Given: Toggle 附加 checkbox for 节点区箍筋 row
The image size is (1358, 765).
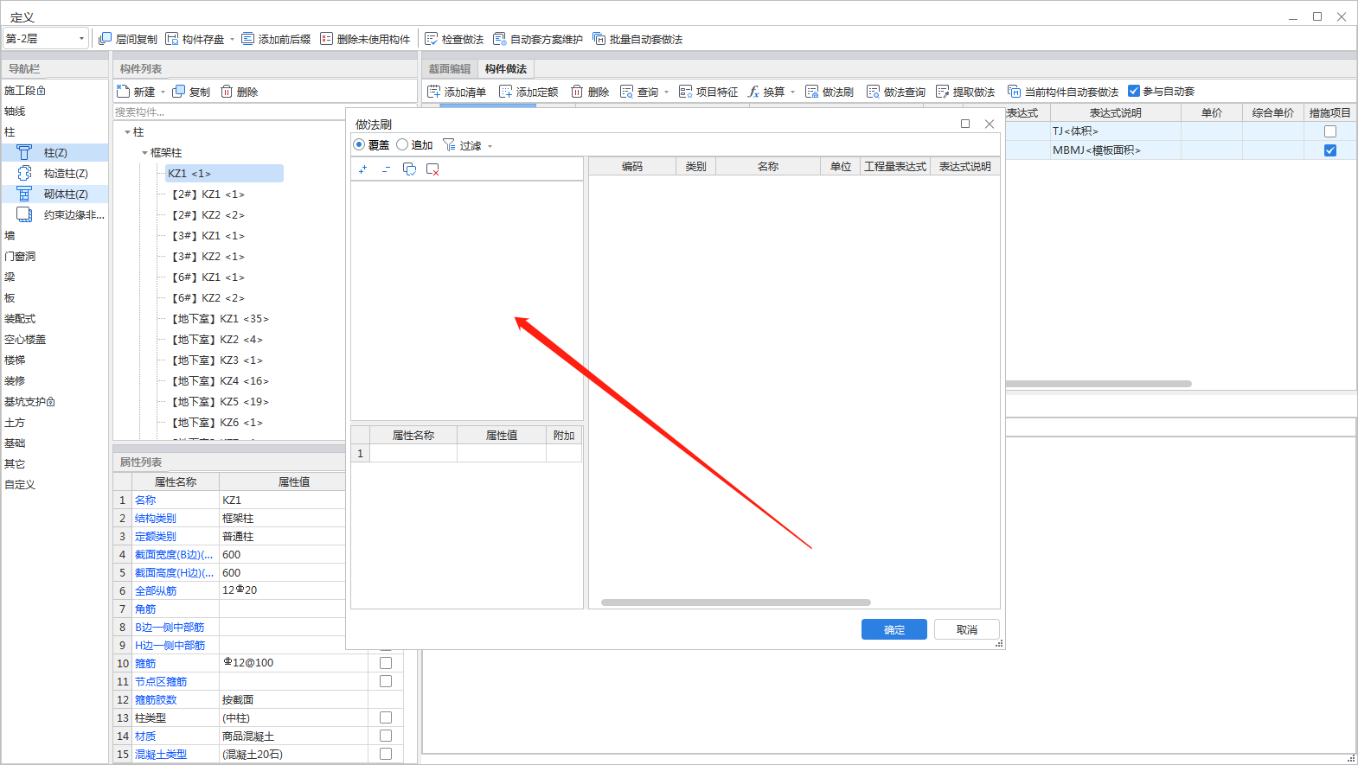Looking at the screenshot, I should (x=386, y=681).
